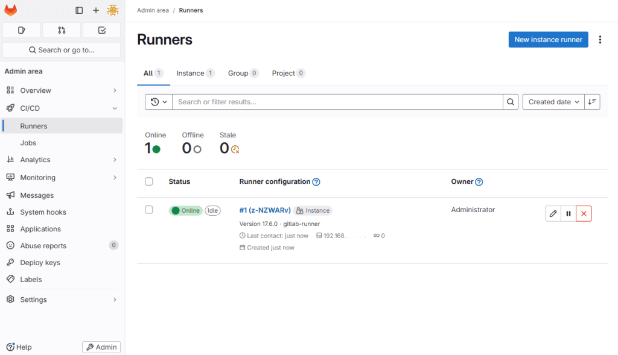
Task: Toggle the sidebar collapse icon
Action: pos(79,11)
